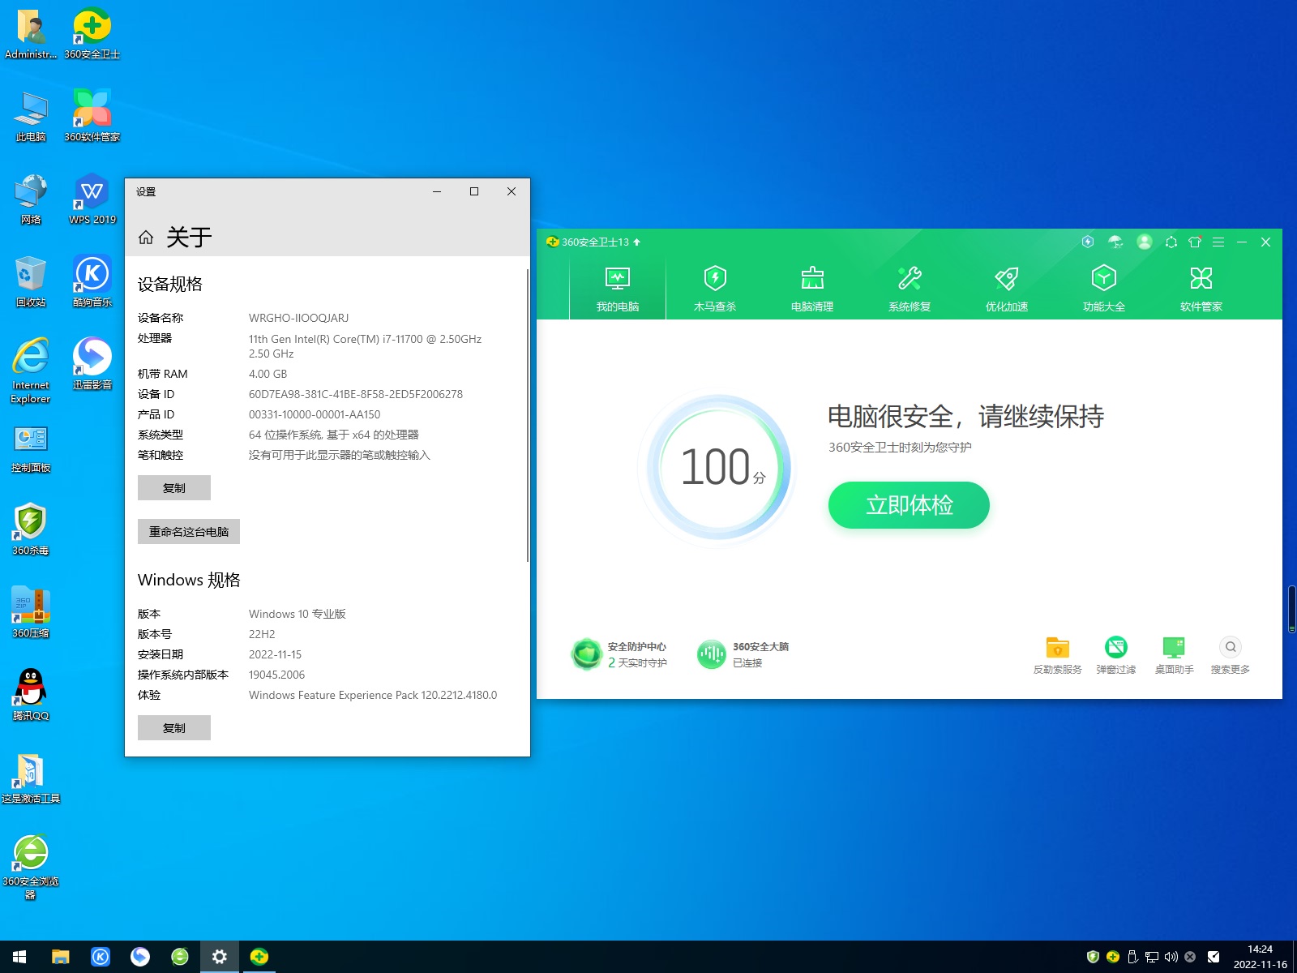Image resolution: width=1297 pixels, height=973 pixels.
Task: Click the home icon in Settings
Action: (x=146, y=237)
